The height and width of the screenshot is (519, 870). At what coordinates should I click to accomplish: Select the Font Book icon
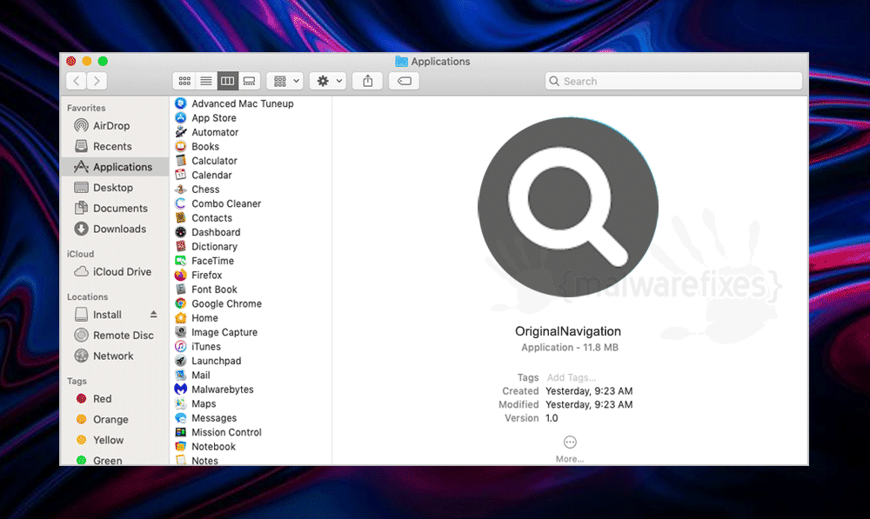pos(180,289)
